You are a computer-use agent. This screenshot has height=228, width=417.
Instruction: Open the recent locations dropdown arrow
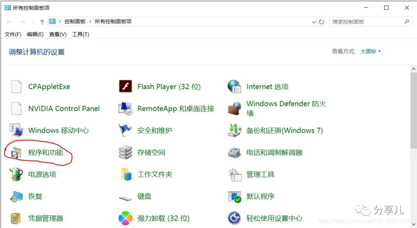click(33, 22)
